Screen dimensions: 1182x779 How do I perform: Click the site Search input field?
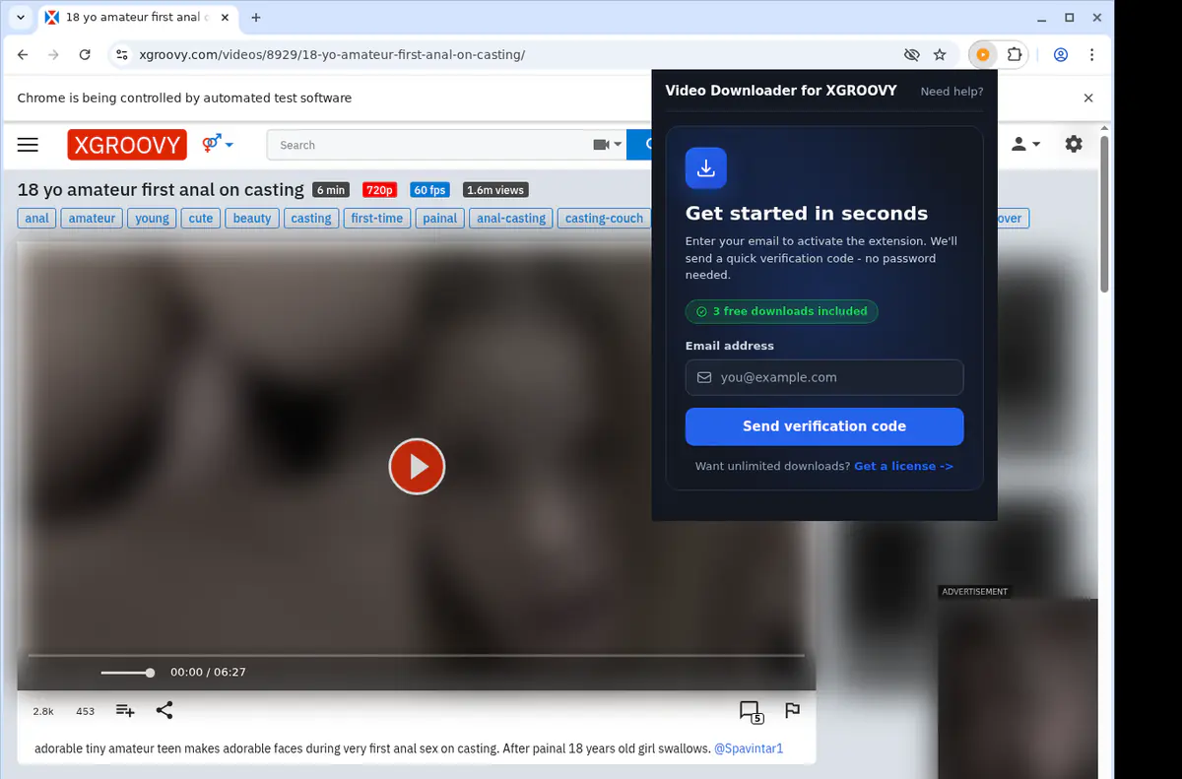(x=427, y=145)
